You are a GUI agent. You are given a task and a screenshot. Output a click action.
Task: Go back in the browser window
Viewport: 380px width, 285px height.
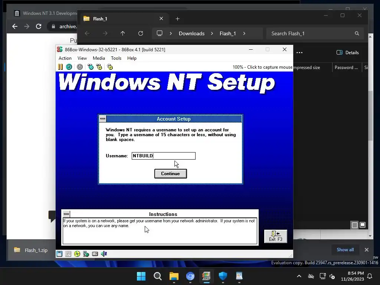tap(15, 26)
